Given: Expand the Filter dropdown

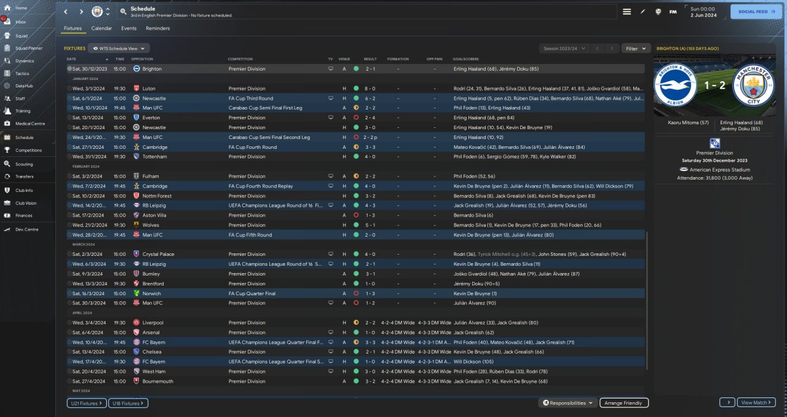Looking at the screenshot, I should tap(636, 48).
